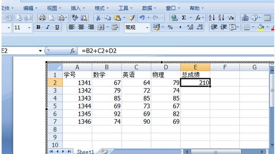Switch to the Sheet1 tab
The image size is (275, 154).
(x=85, y=151)
